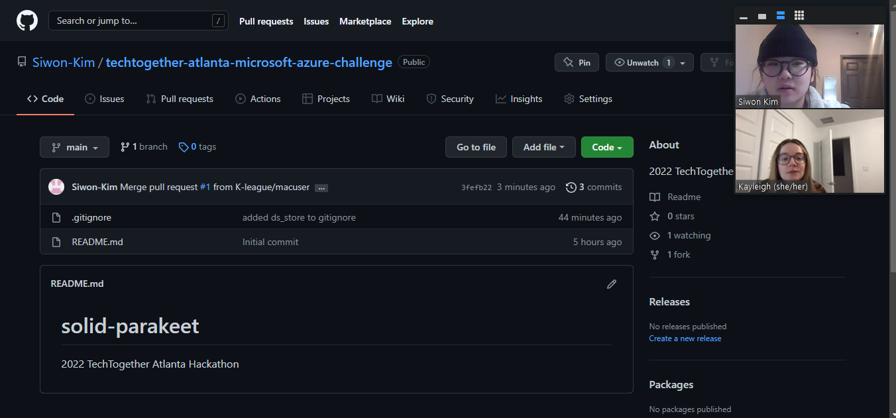896x418 pixels.
Task: Switch meeting overlay to single-video view
Action: point(762,16)
